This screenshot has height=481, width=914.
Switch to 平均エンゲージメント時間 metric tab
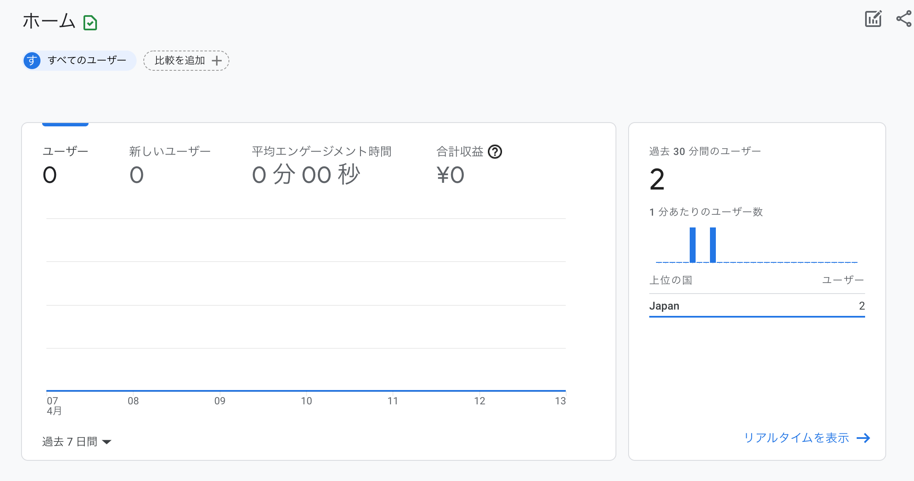321,165
